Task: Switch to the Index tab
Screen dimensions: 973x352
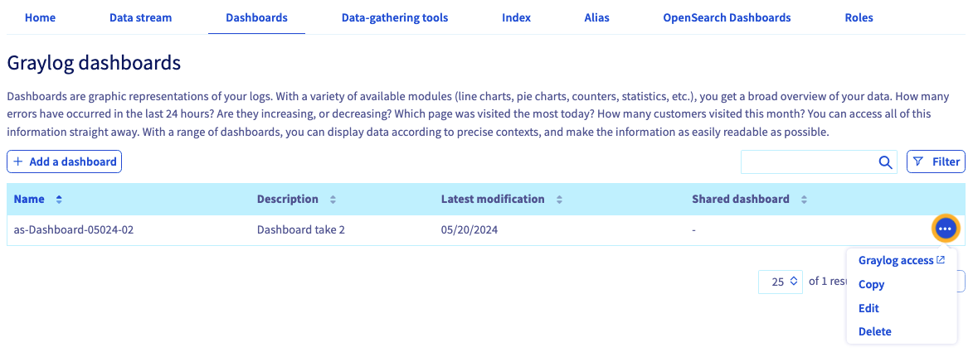Action: [x=516, y=17]
